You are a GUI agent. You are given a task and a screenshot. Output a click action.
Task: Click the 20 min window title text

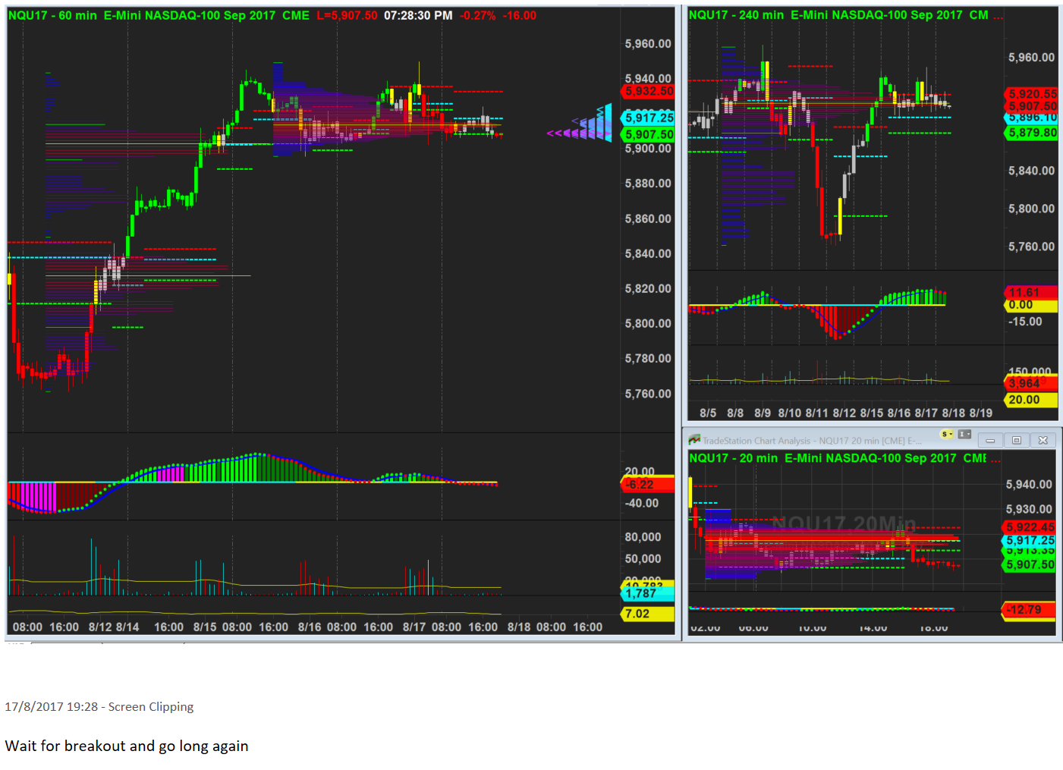[x=812, y=441]
